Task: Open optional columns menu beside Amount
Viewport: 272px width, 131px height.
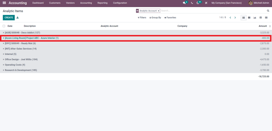Action: (x=270, y=26)
